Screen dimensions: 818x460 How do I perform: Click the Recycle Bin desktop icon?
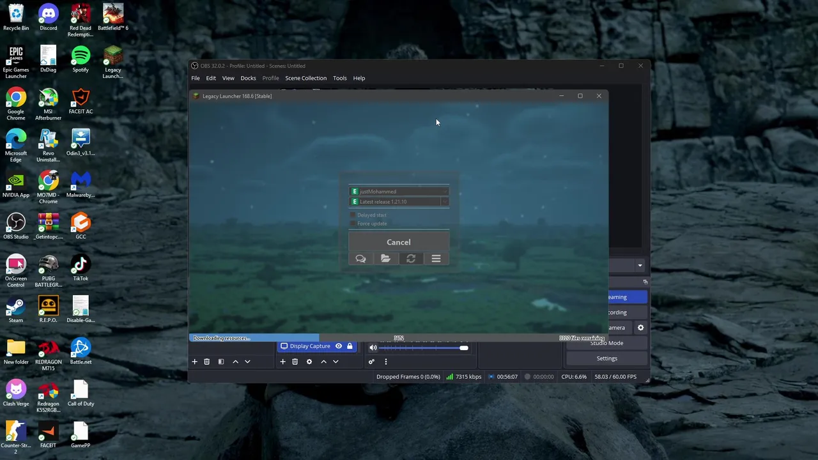point(16,17)
